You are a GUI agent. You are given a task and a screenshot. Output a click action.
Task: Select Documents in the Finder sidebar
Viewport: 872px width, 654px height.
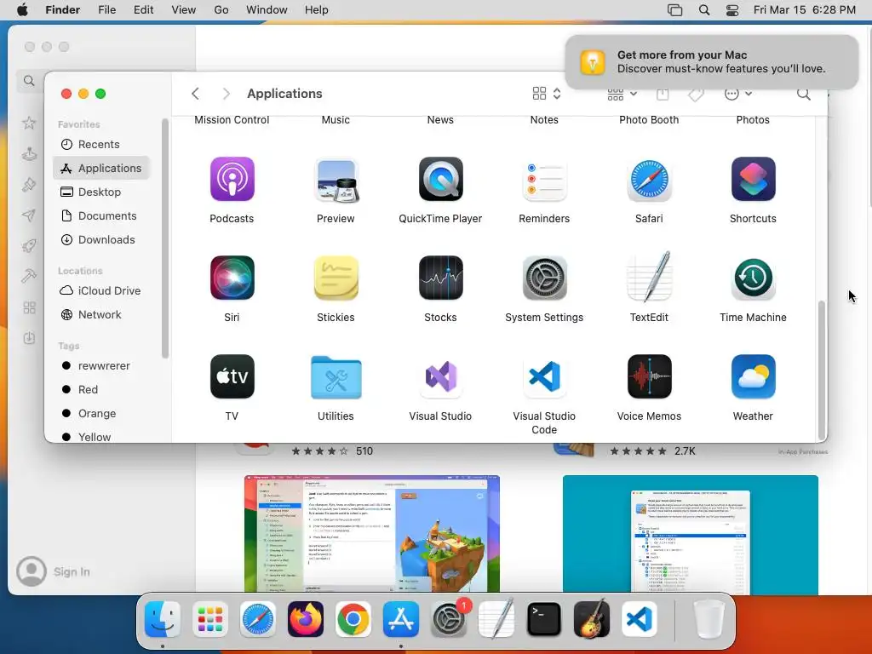click(x=102, y=215)
